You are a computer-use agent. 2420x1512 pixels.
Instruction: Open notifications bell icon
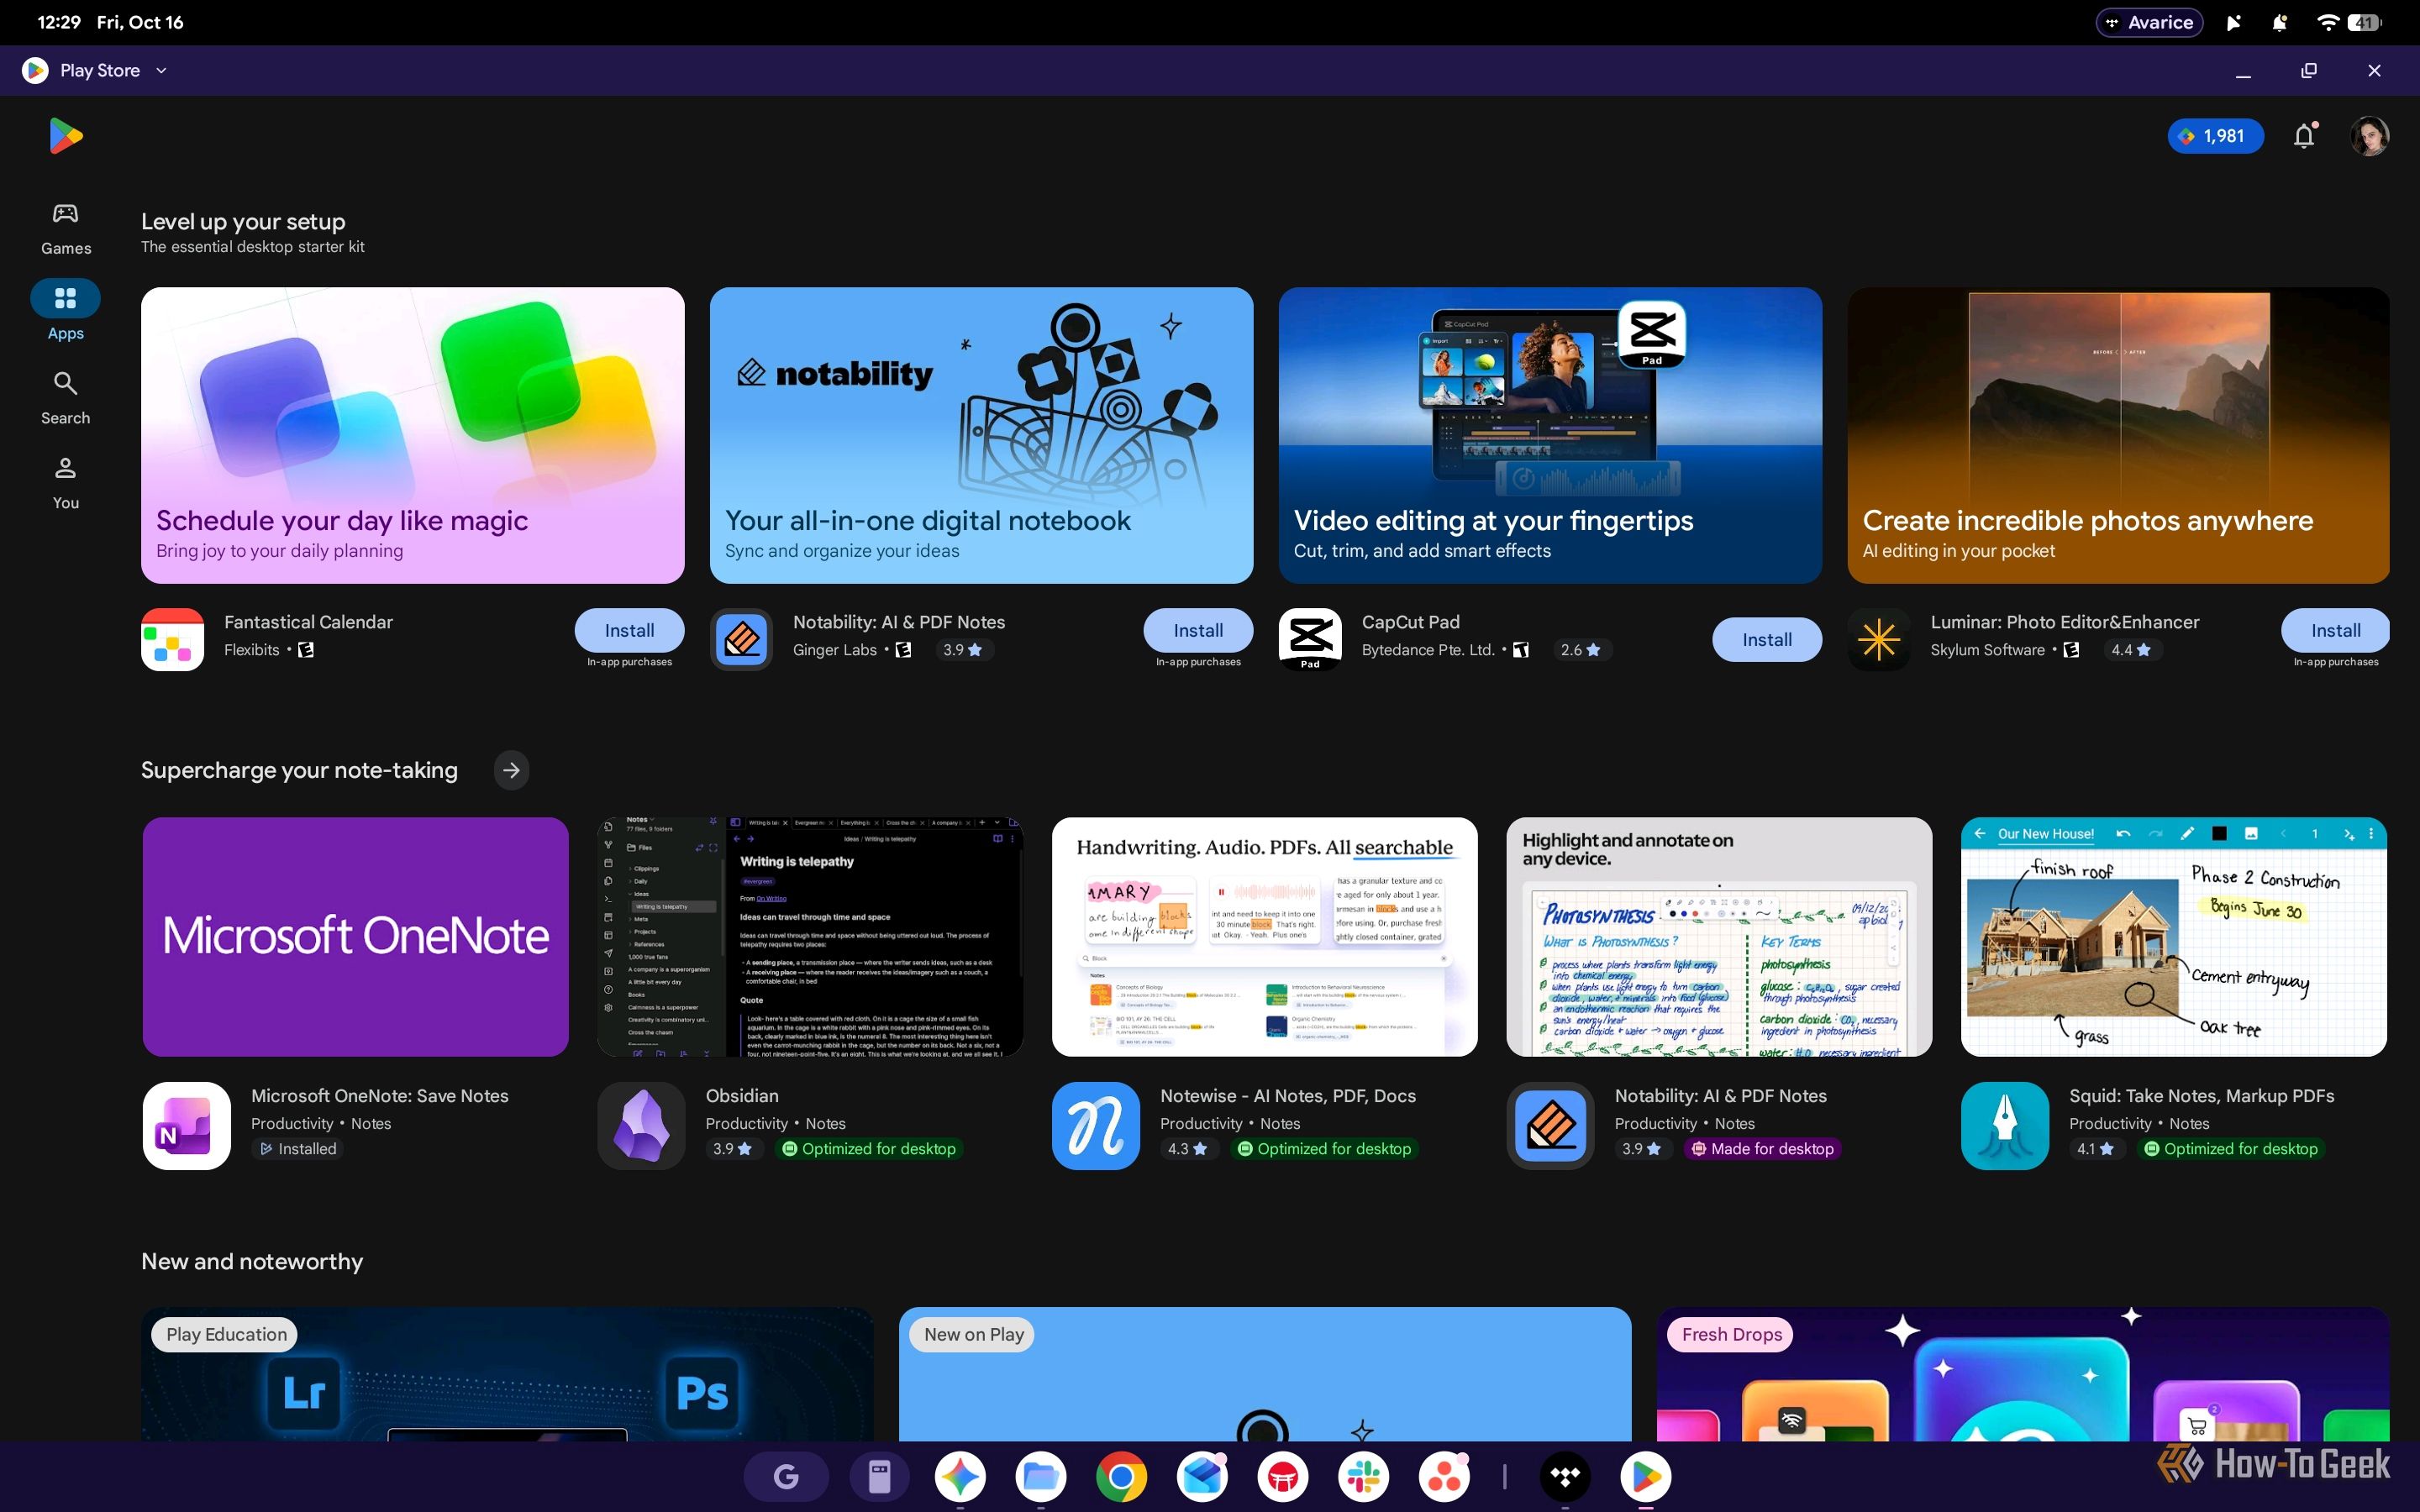pos(2304,136)
